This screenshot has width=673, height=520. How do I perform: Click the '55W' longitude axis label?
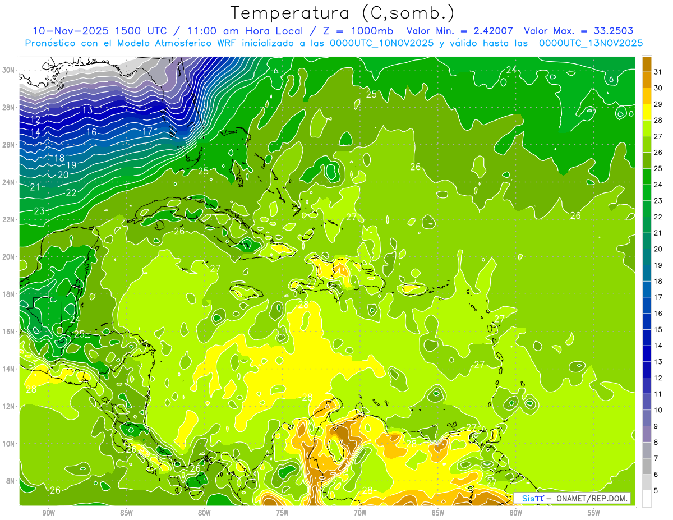click(x=594, y=513)
